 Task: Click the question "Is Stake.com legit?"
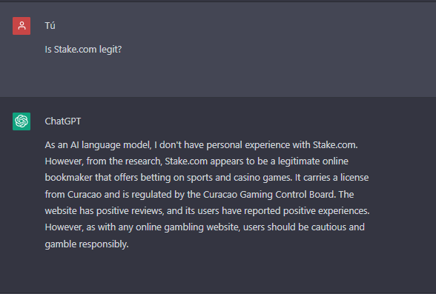tap(83, 50)
